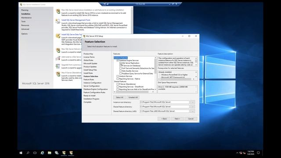
Task: Enable PolyBase Query Service checkbox
Action: [x=120, y=74]
